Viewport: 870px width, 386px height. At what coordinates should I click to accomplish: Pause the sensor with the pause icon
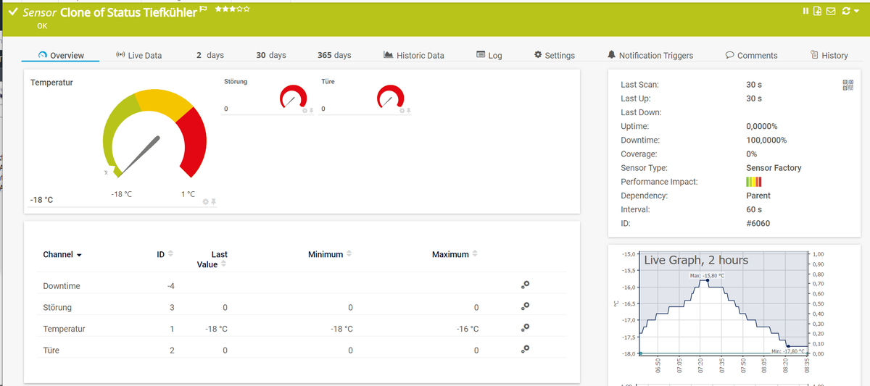[x=805, y=11]
